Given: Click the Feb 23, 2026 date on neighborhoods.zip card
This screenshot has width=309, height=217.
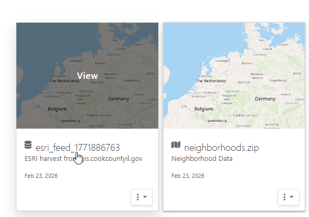Looking at the screenshot, I should pyautogui.click(x=188, y=176).
